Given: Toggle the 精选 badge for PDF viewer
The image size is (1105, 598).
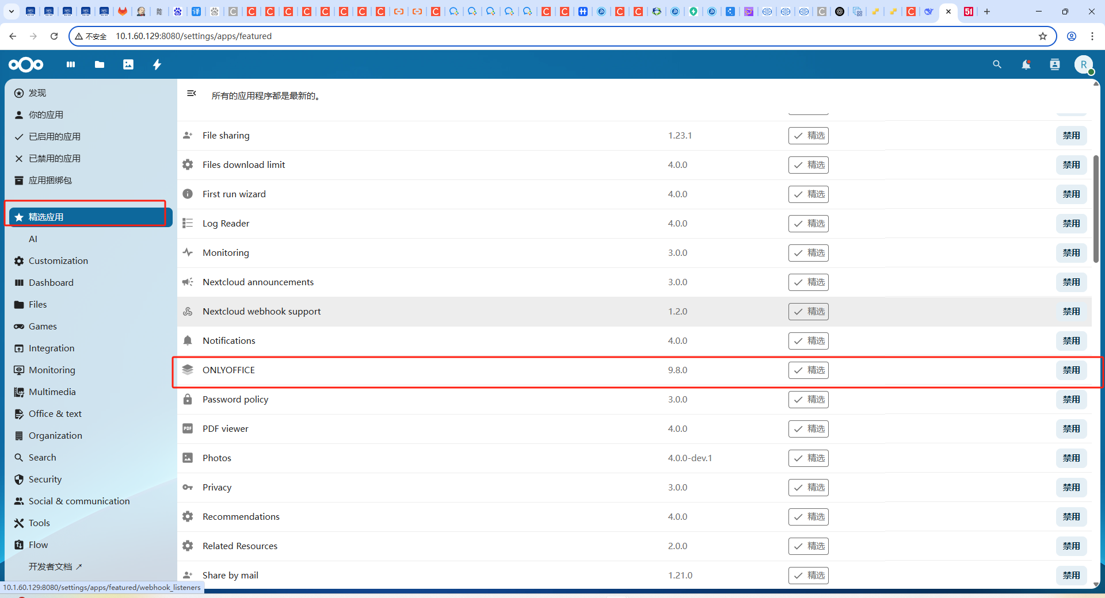Looking at the screenshot, I should (x=808, y=429).
